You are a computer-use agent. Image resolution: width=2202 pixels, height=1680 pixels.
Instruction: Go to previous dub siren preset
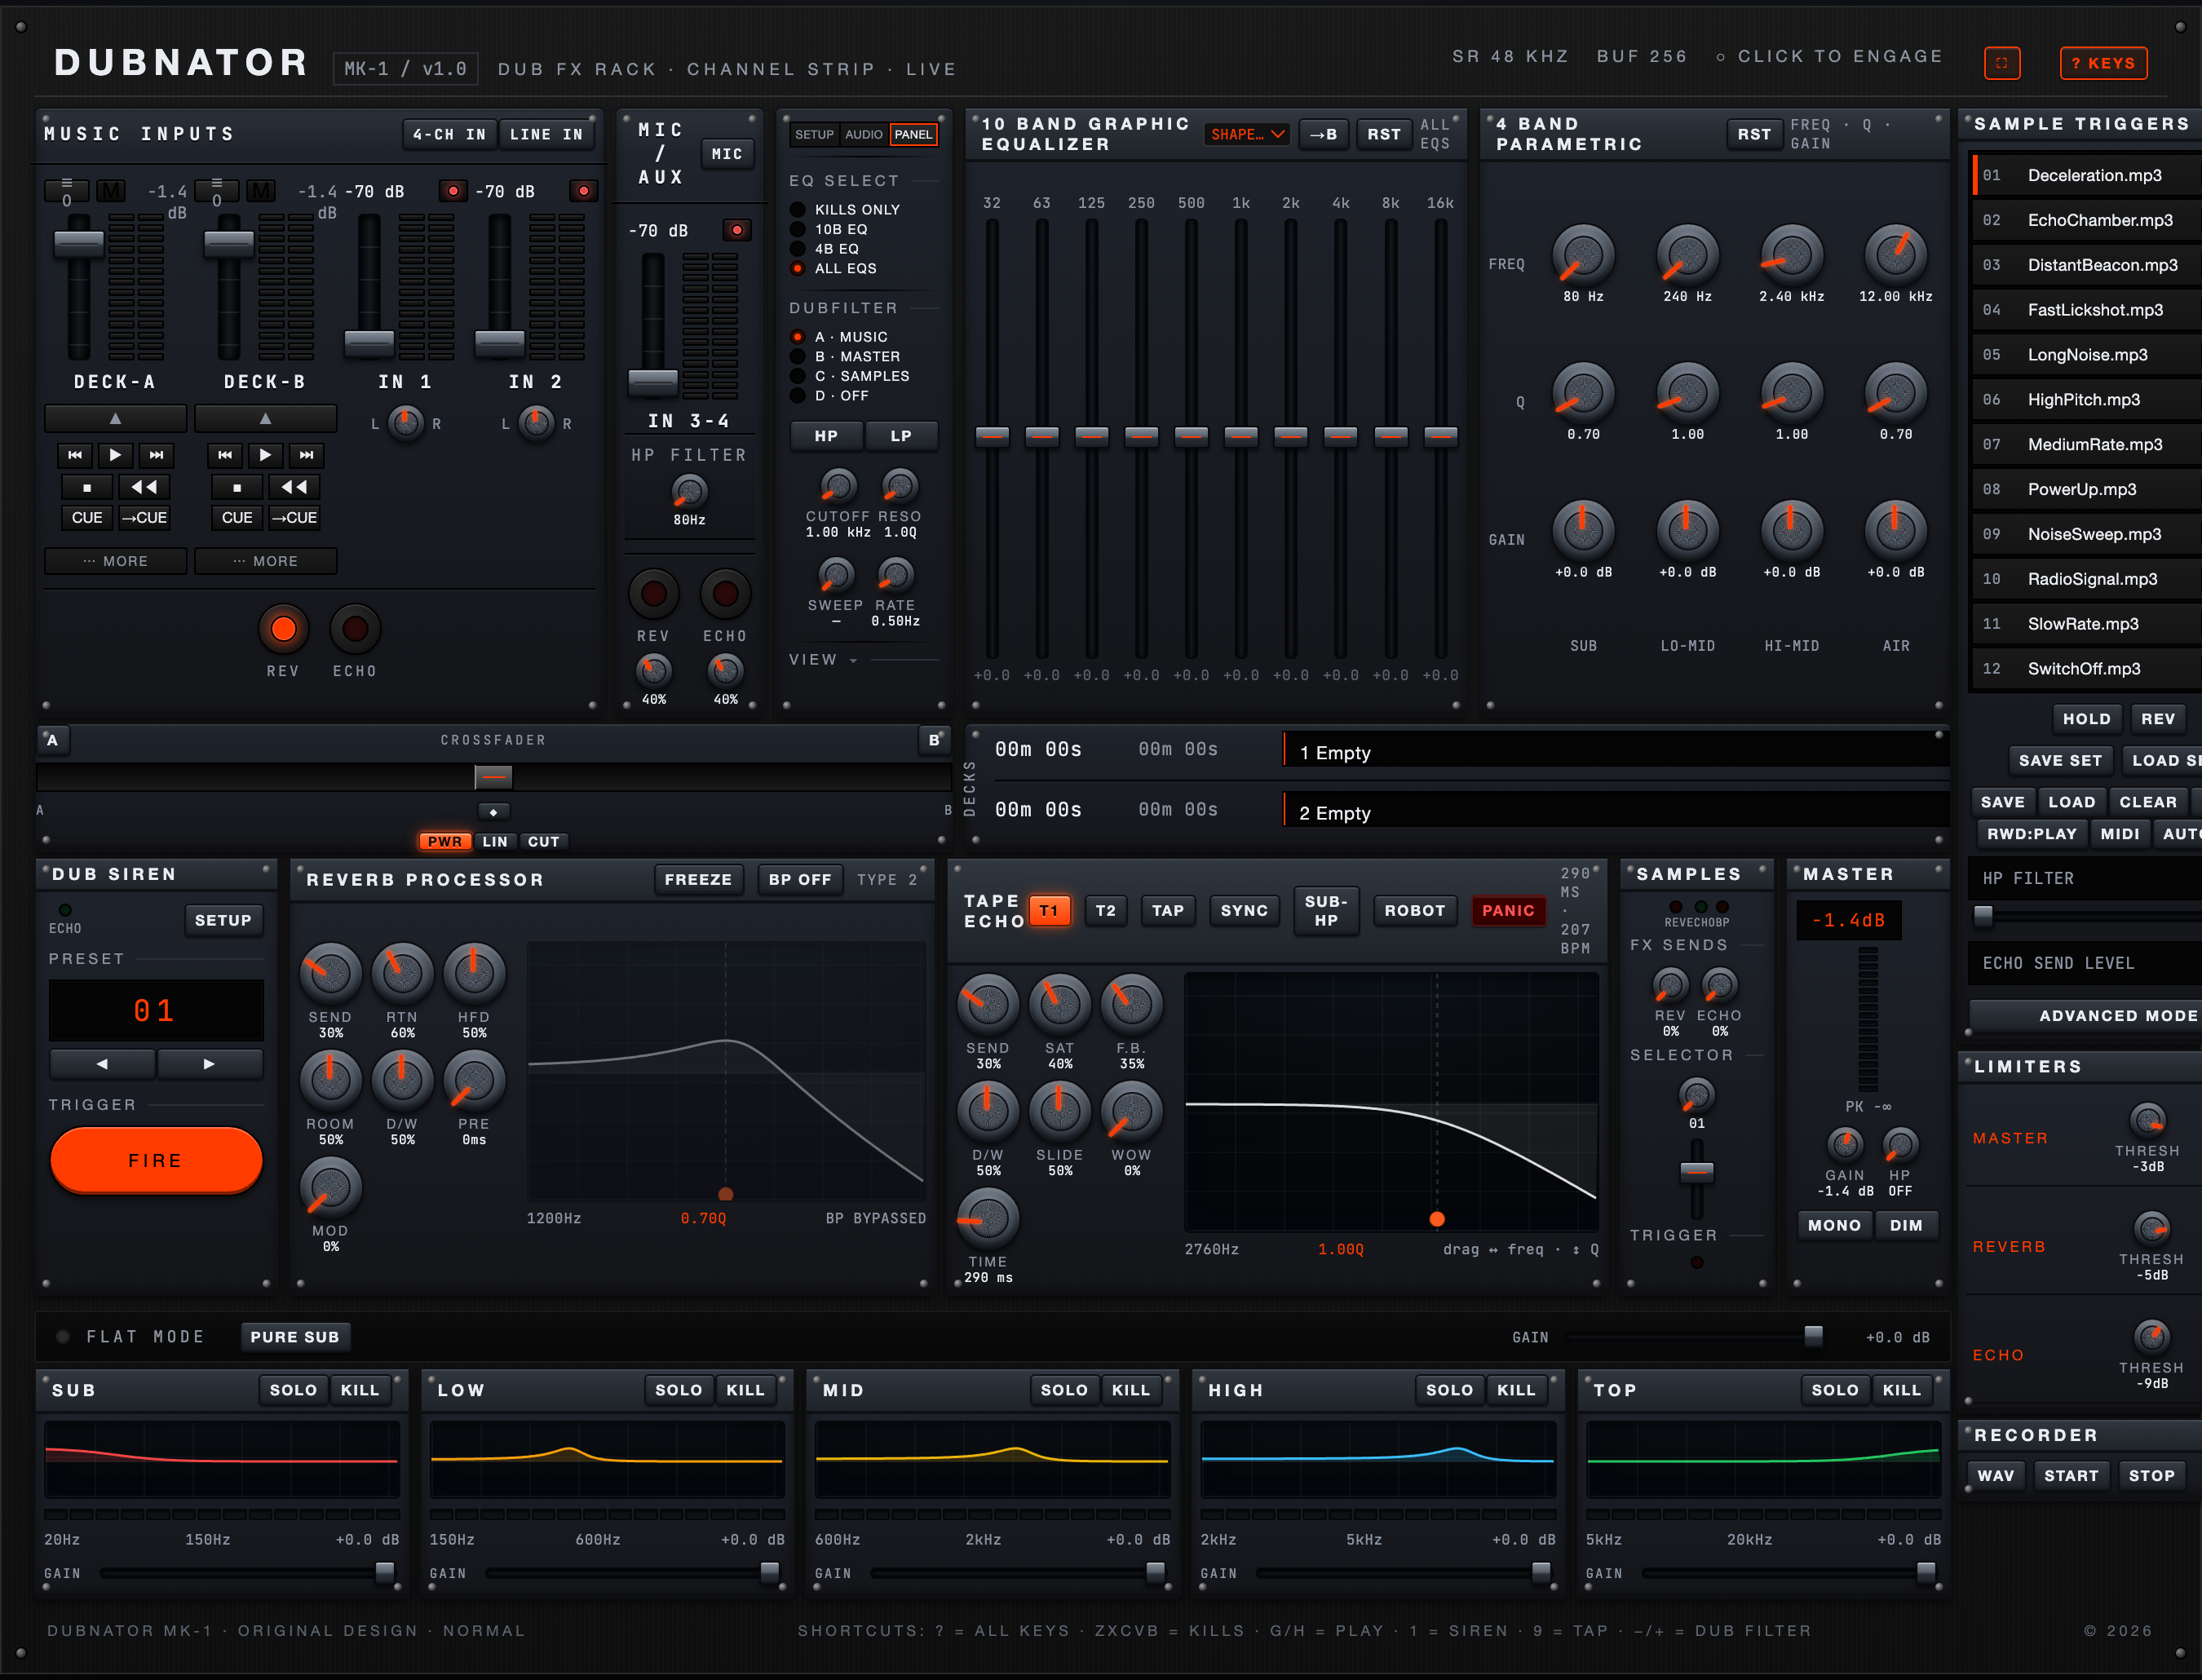(102, 1064)
